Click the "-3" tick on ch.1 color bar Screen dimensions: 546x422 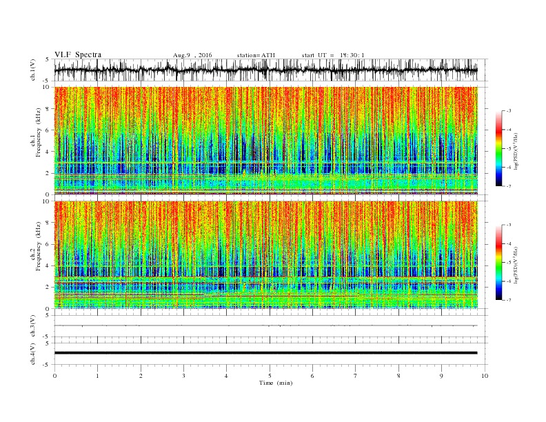click(508, 111)
